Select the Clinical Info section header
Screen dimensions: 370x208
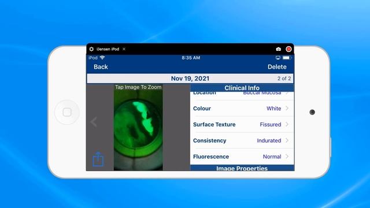tap(242, 88)
